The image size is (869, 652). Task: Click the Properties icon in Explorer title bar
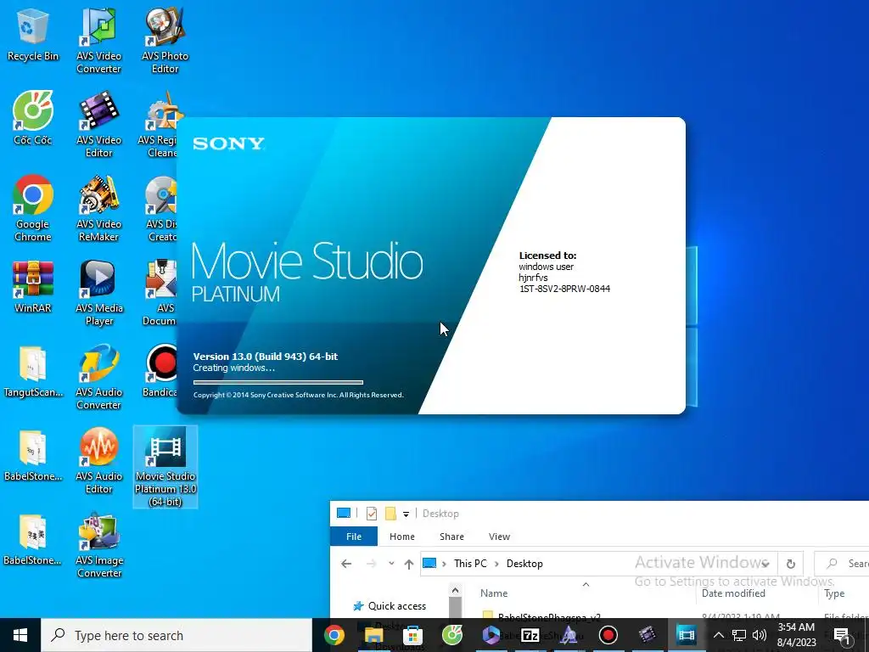372,514
